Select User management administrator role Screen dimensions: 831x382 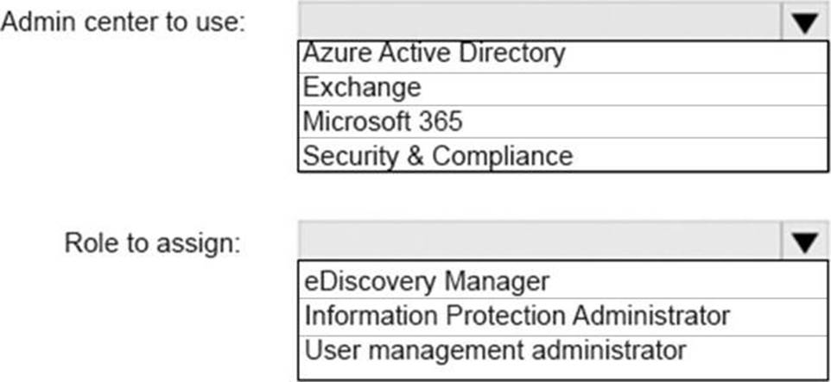point(495,350)
